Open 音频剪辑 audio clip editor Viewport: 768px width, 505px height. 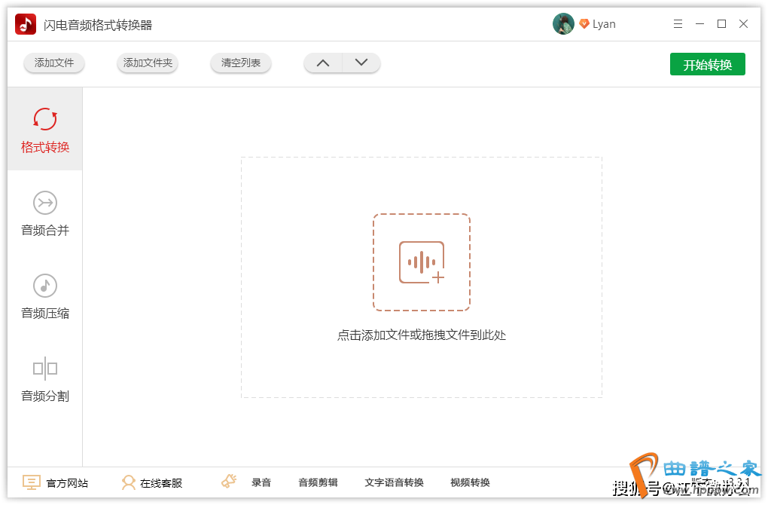pos(318,482)
